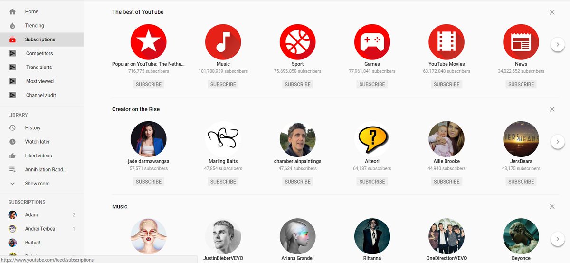Open the Popular on YouTube star channel icon
The height and width of the screenshot is (263, 570).
tap(149, 42)
